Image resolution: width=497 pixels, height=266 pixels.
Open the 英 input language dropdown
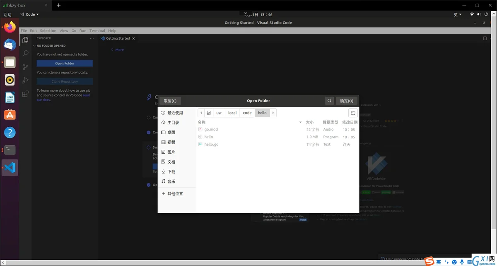tap(458, 14)
